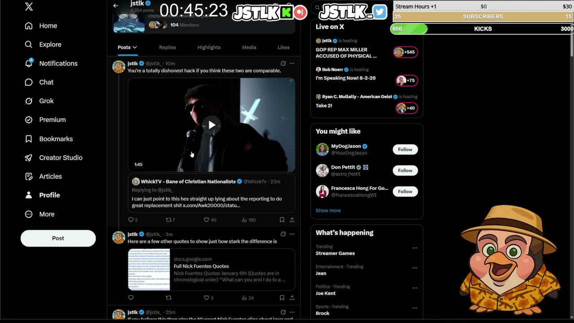574x323 pixels.
Task: Follow MyDogJason
Action: point(405,149)
